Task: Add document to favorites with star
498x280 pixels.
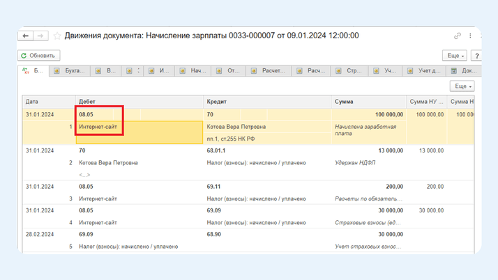Action: (57, 36)
